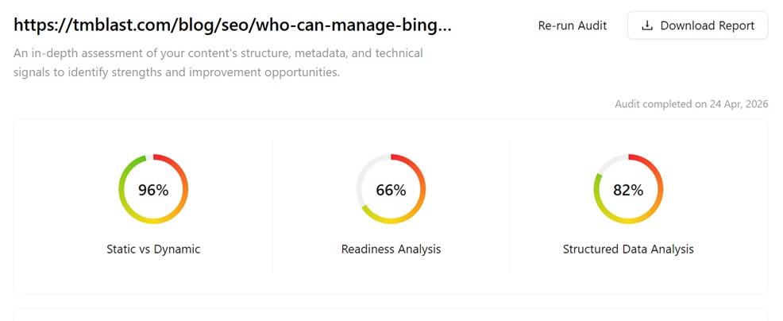Click the audit completed date text

tap(691, 104)
